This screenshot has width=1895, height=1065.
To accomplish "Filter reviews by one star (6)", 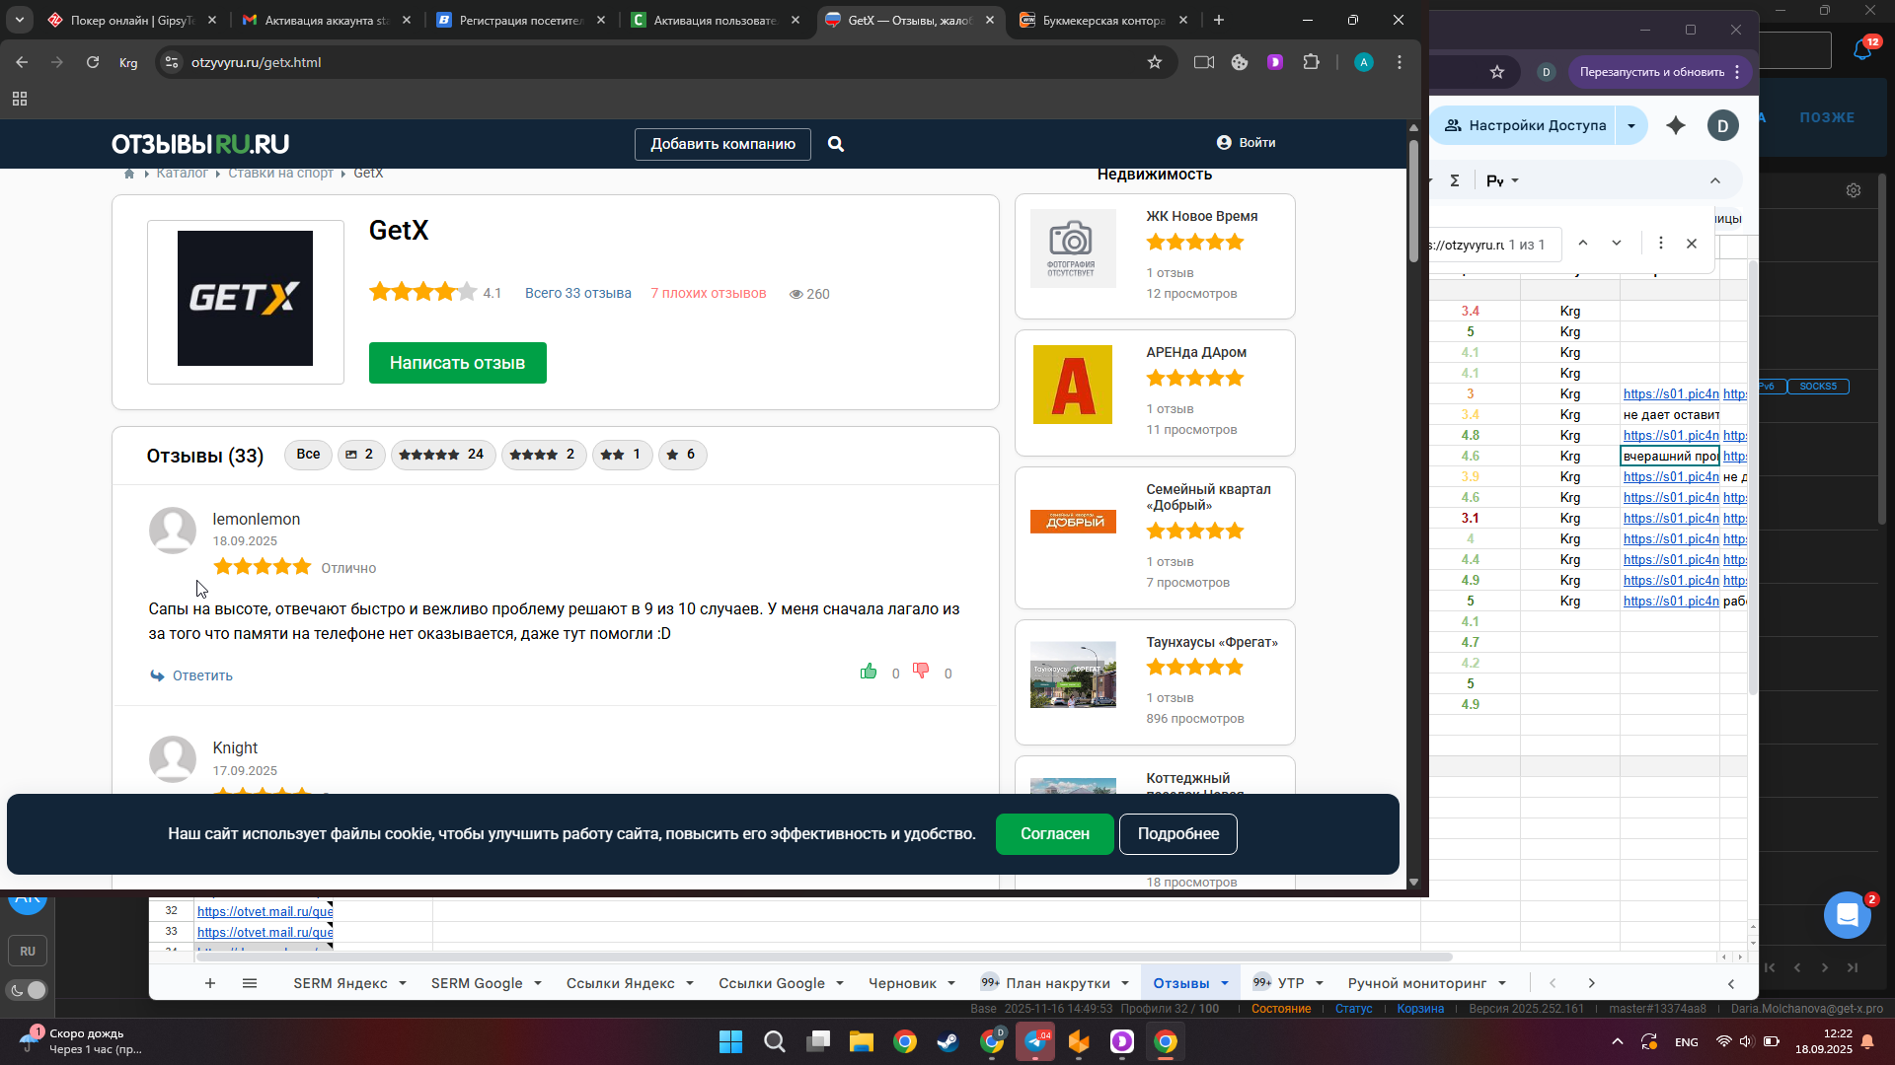I will pos(682,455).
